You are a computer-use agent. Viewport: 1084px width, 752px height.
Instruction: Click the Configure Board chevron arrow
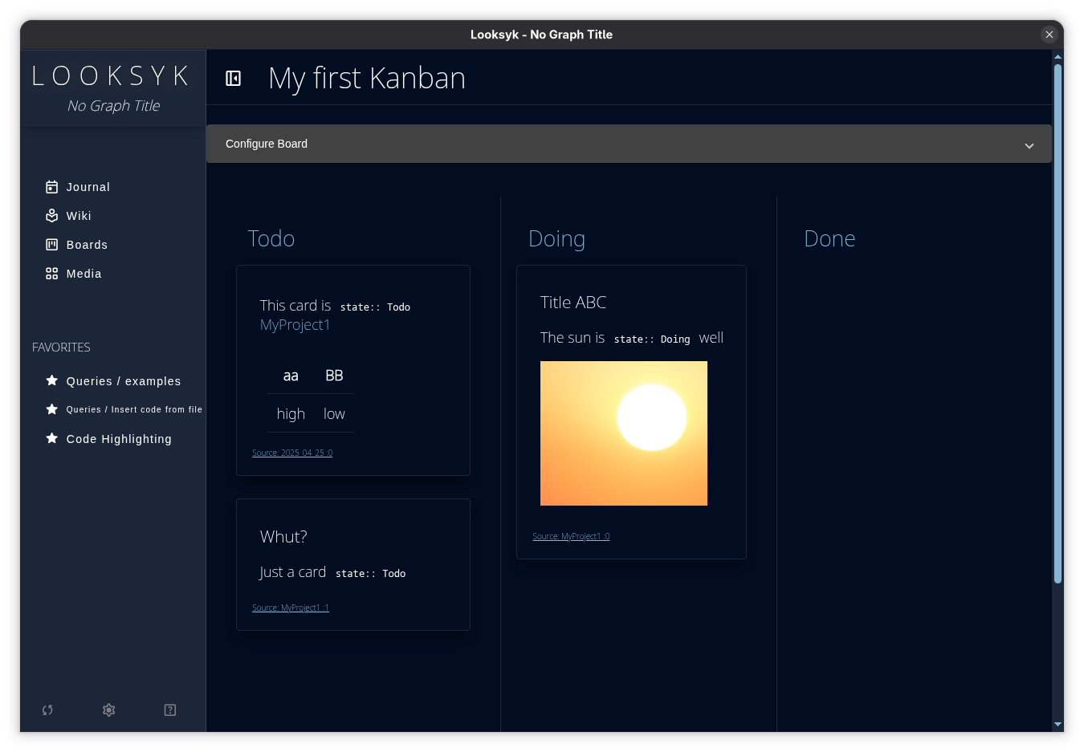pyautogui.click(x=1029, y=145)
